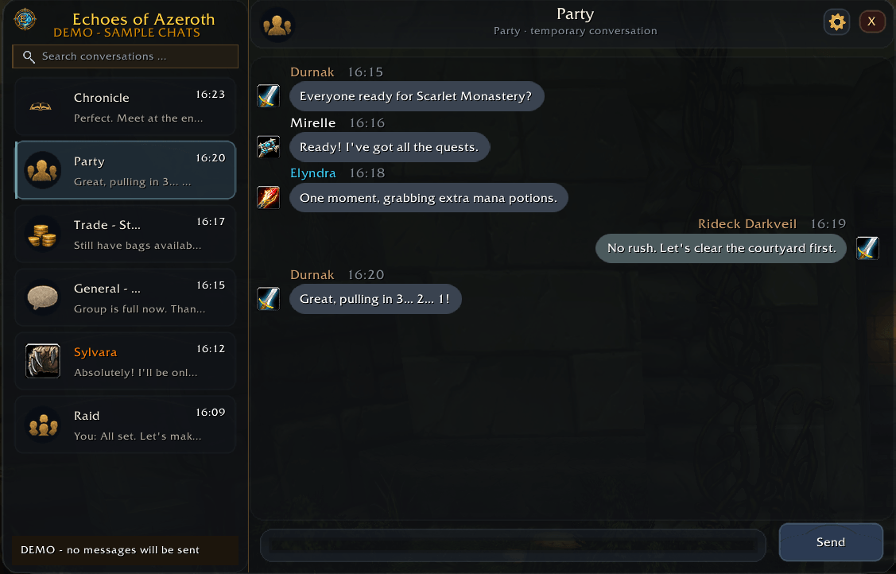Open the Chronicle conversation
The width and height of the screenshot is (896, 574).
coord(125,107)
